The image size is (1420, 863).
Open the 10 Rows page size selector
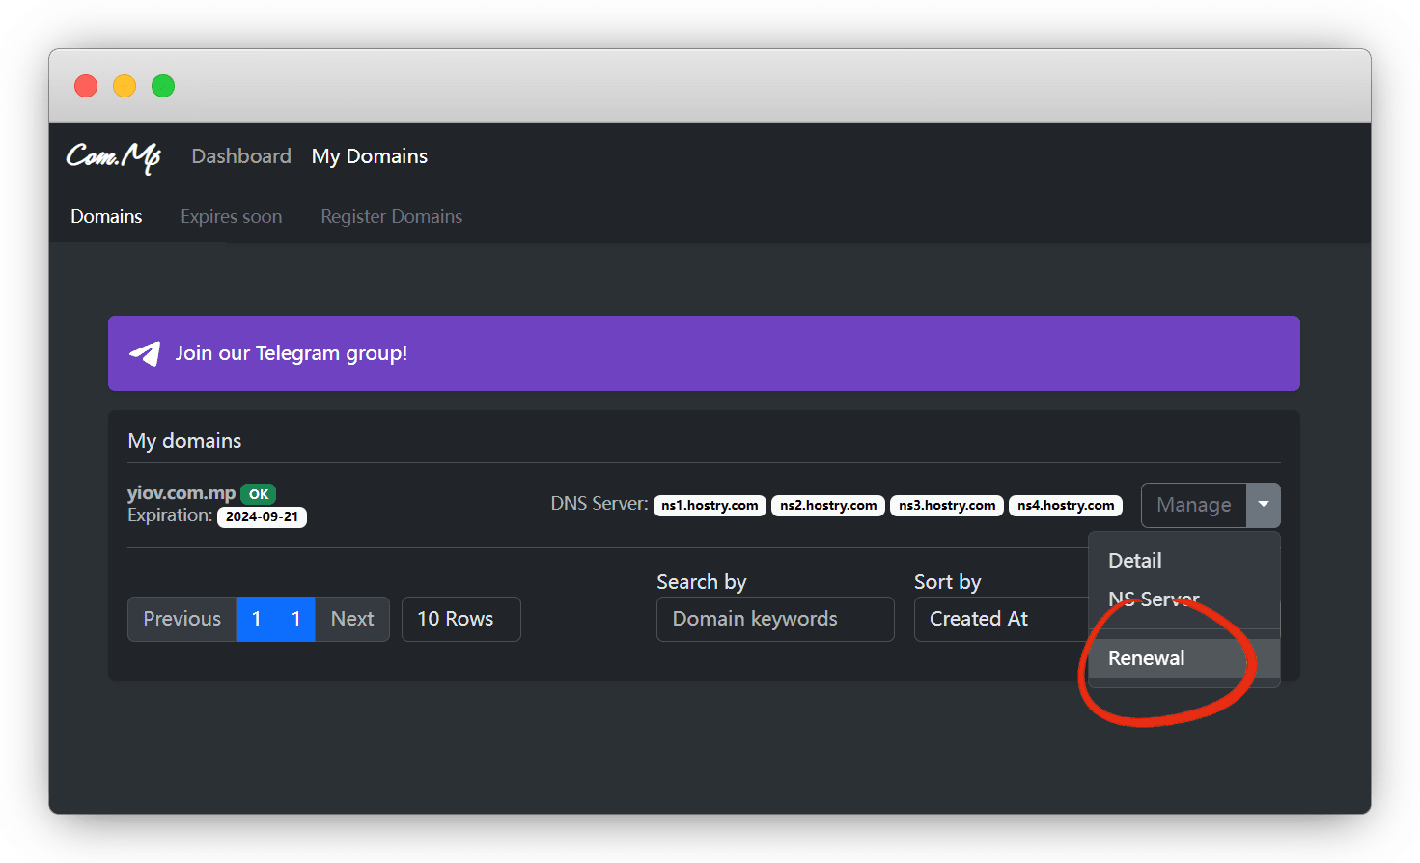click(460, 619)
